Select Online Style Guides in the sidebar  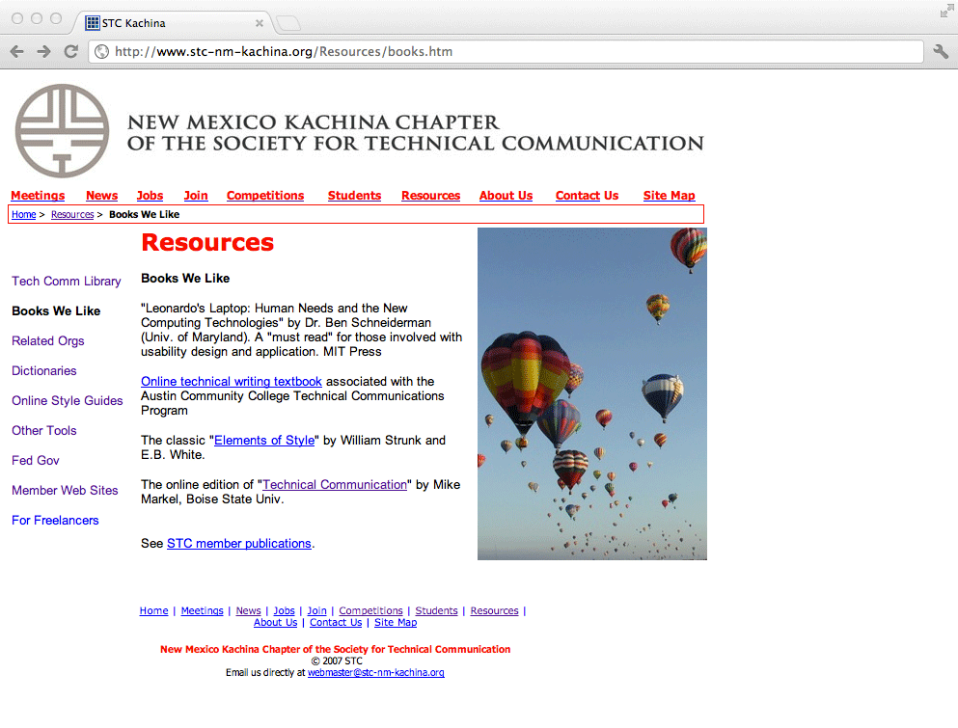[68, 401]
